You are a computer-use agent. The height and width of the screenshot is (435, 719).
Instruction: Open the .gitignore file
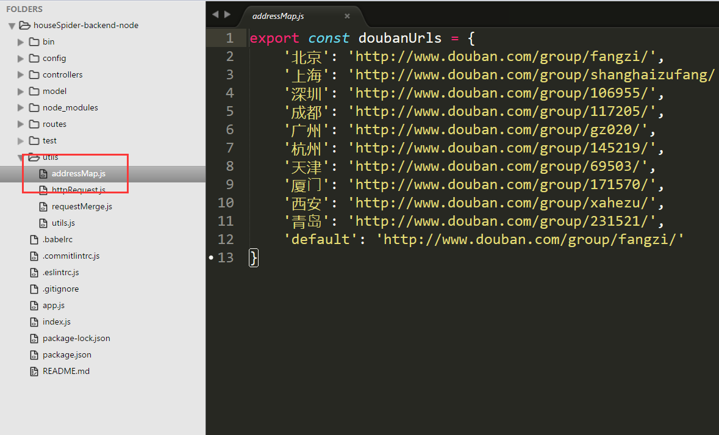pos(60,289)
